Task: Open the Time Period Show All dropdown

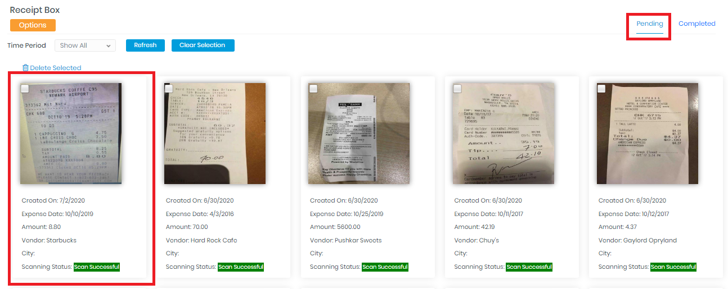Action: 85,45
